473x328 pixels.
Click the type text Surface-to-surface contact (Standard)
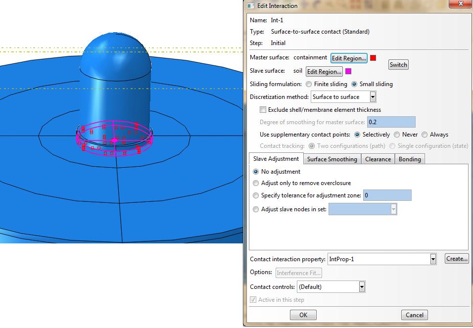pos(320,32)
